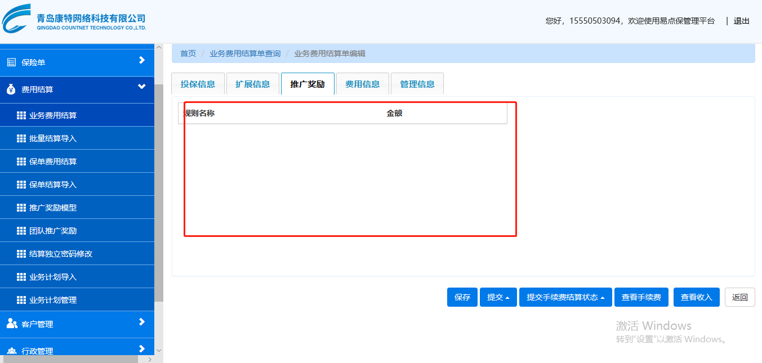The height and width of the screenshot is (363, 762).
Task: Click the 保险单 document icon
Action: tap(11, 62)
